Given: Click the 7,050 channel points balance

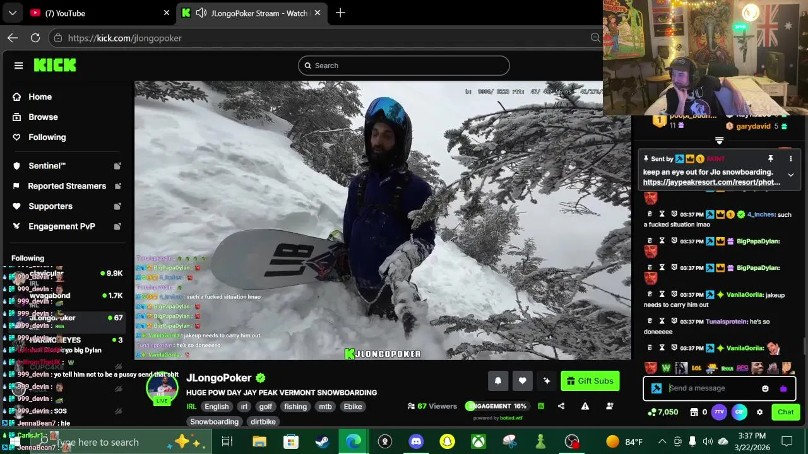Looking at the screenshot, I should tap(663, 412).
